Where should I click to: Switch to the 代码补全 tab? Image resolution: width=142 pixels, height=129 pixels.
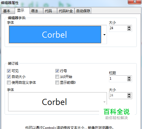[x=66, y=11]
